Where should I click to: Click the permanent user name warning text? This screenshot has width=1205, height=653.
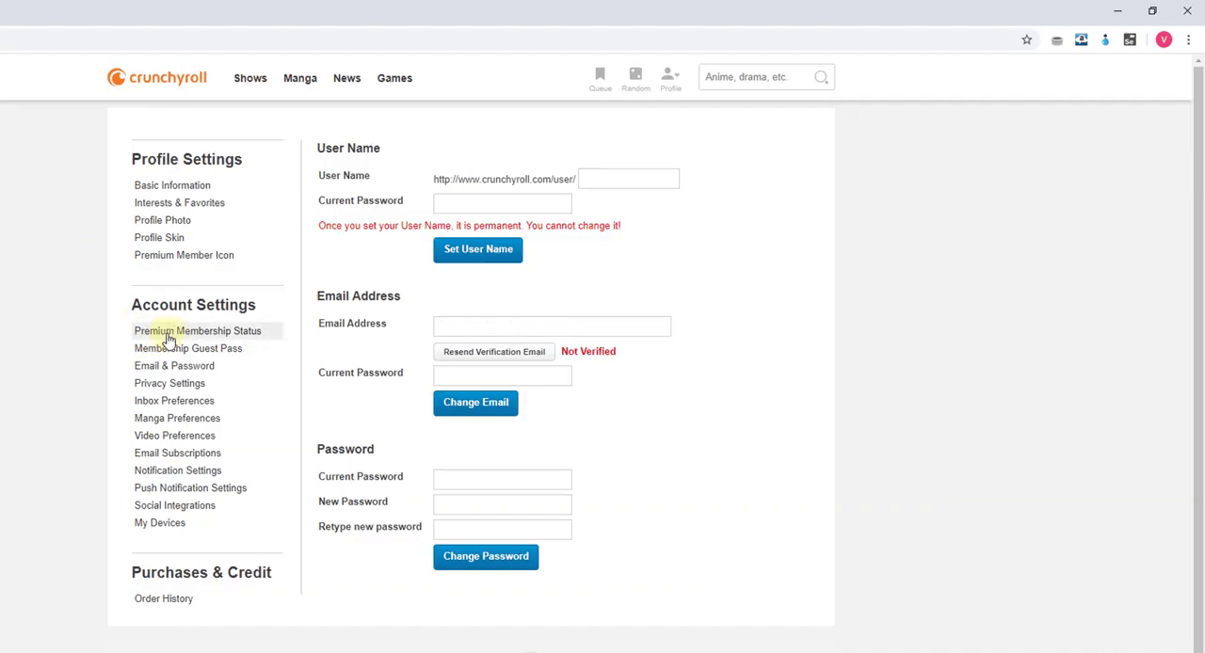point(469,226)
